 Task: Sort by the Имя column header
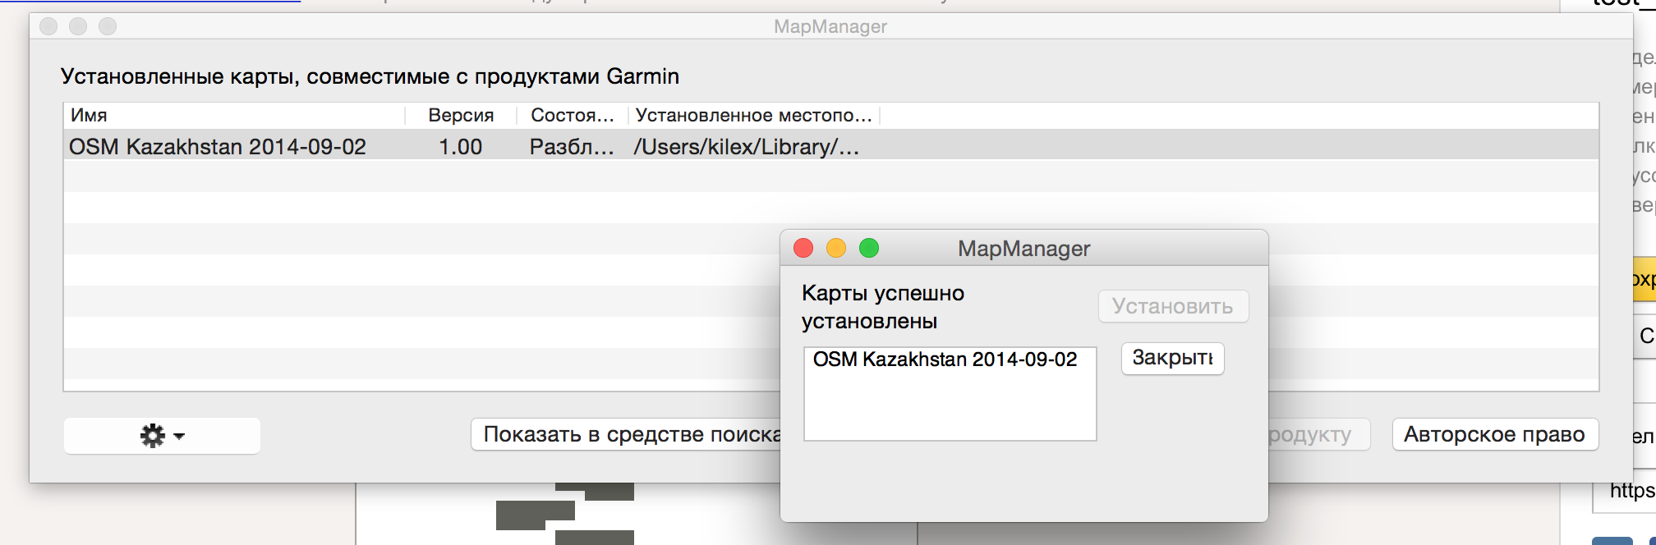tap(234, 115)
